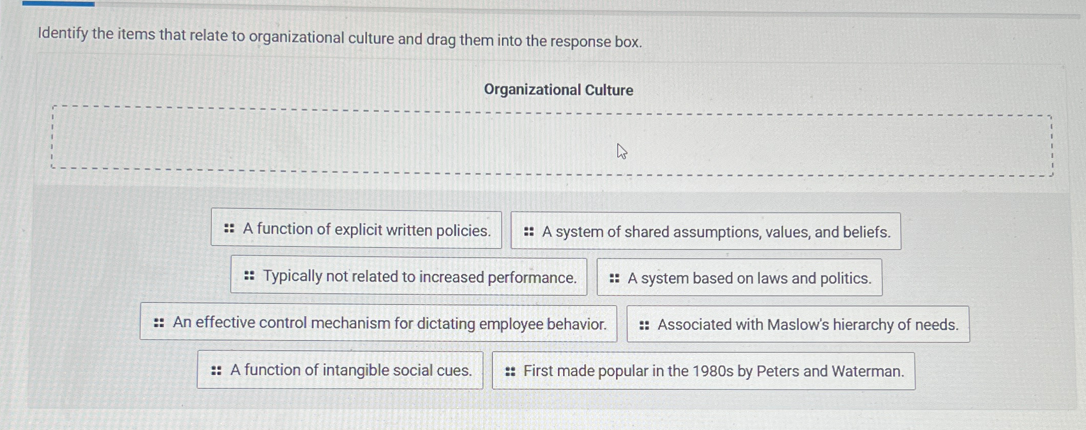Click the 'Organizational Culture' heading
This screenshot has height=430, width=1086.
click(x=558, y=90)
